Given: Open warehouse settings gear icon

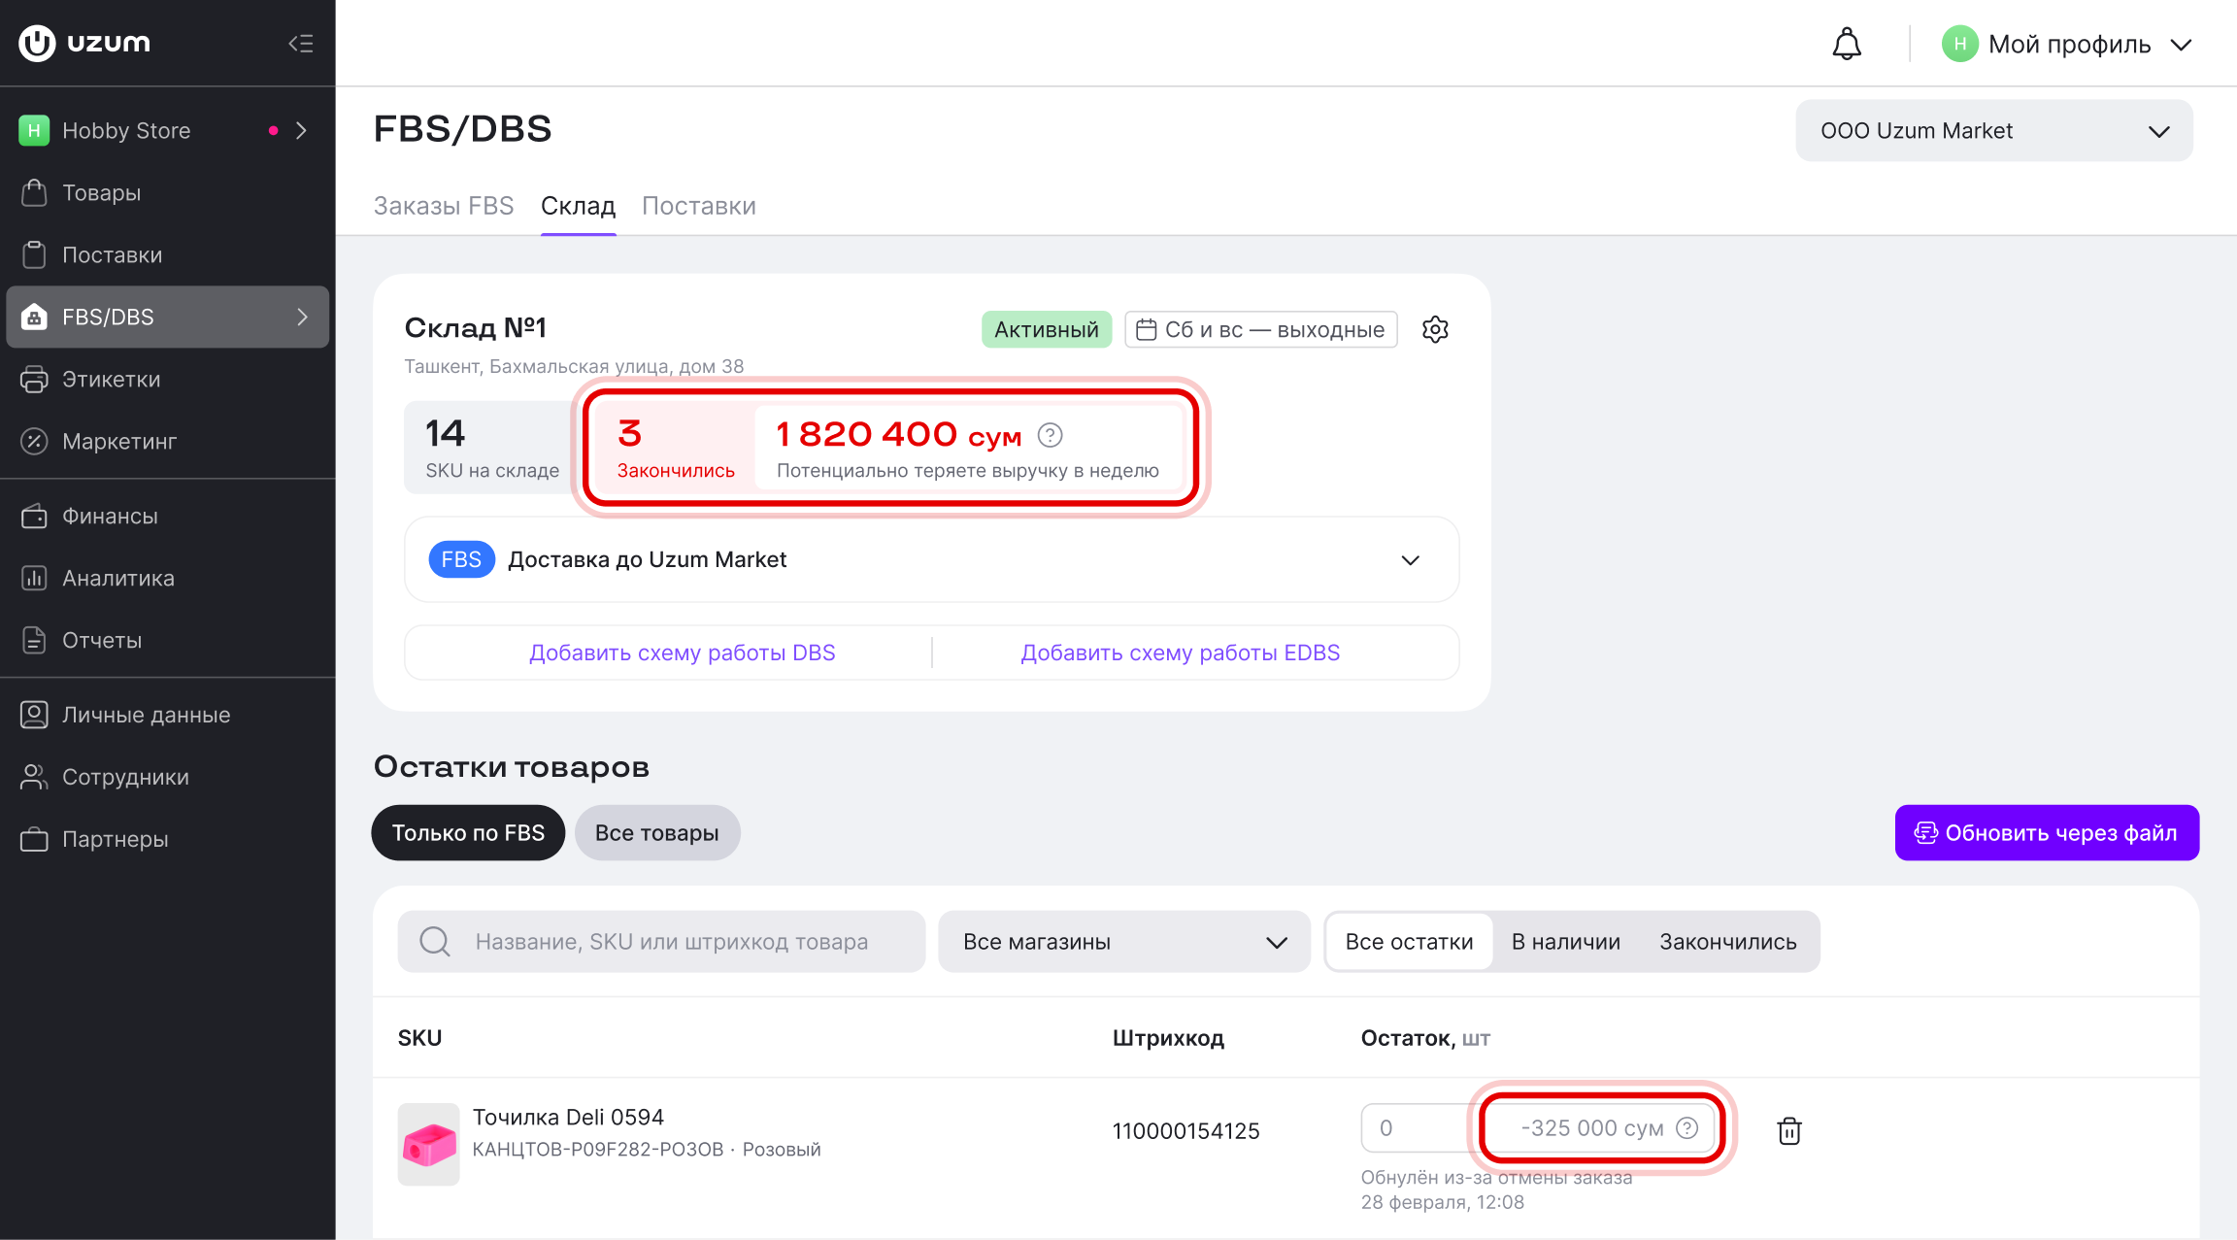Looking at the screenshot, I should coord(1435,329).
